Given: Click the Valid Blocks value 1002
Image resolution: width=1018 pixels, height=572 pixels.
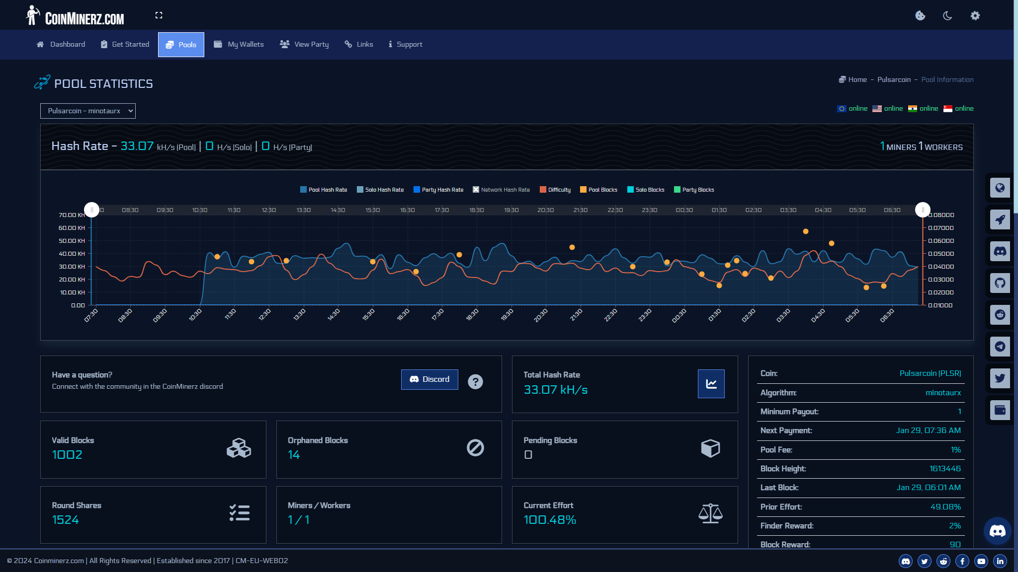Looking at the screenshot, I should [x=67, y=455].
